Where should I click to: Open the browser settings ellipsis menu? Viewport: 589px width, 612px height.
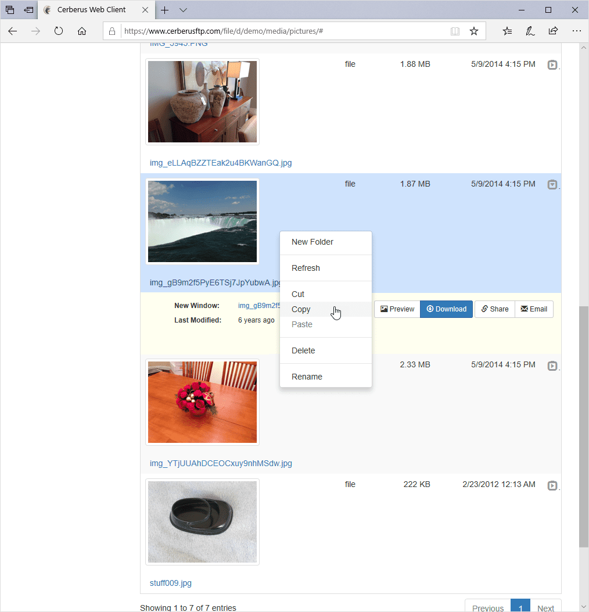pyautogui.click(x=576, y=31)
